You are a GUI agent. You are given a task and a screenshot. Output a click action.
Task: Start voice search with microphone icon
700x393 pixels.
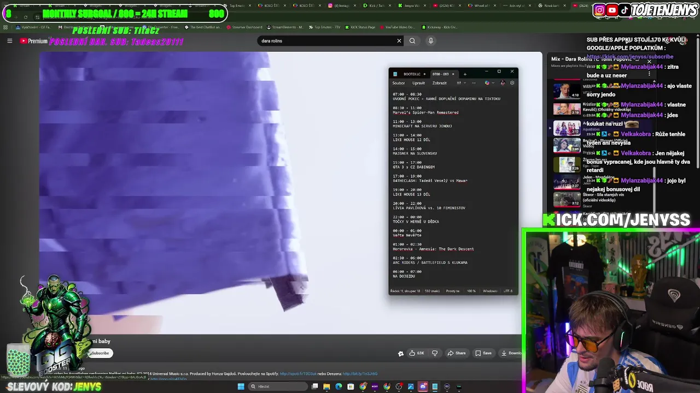[x=431, y=41]
